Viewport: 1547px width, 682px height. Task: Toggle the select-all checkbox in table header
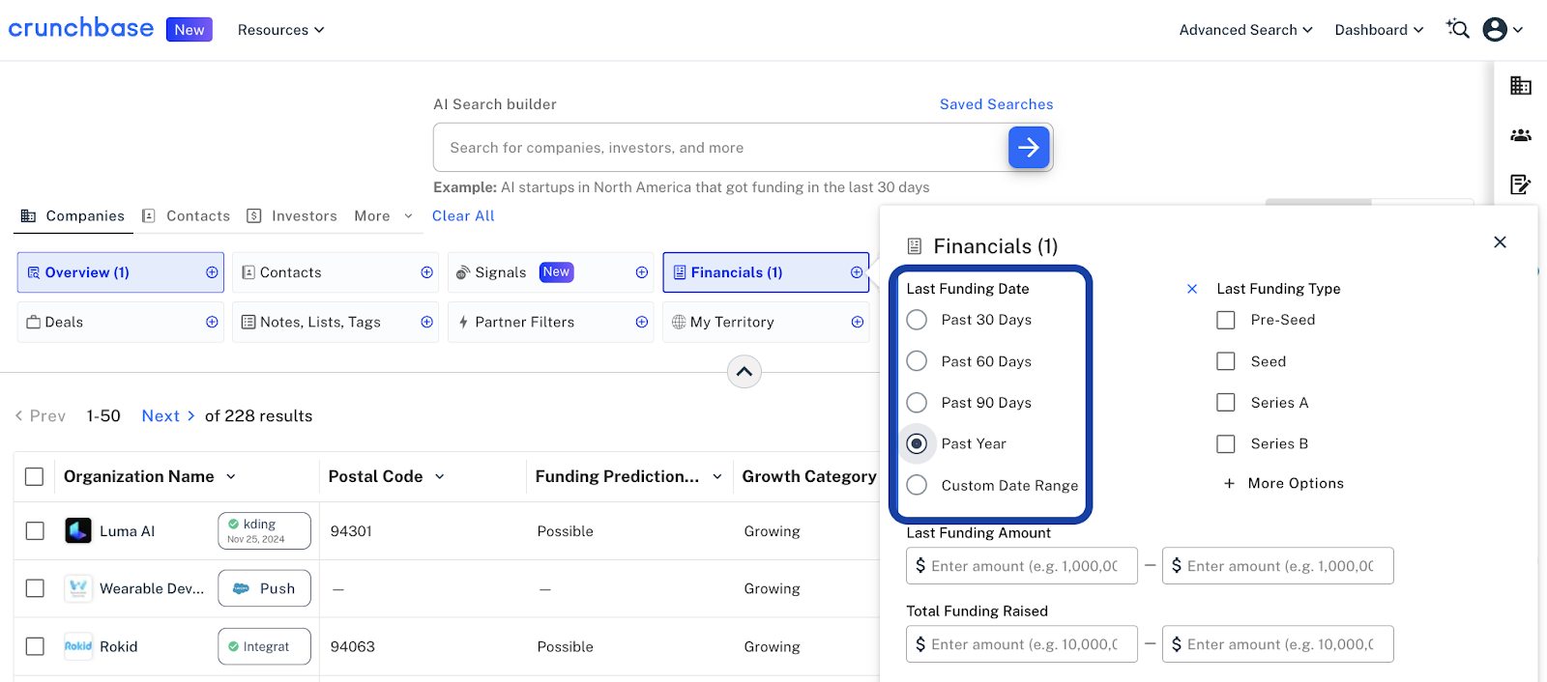[x=35, y=476]
